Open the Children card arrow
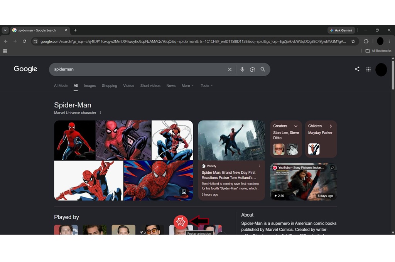The height and width of the screenshot is (262, 395). 331,126
